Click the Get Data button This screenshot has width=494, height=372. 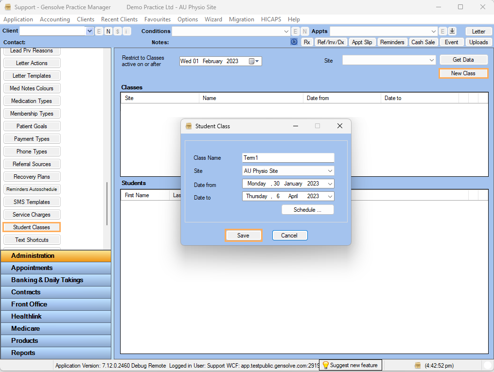click(463, 60)
